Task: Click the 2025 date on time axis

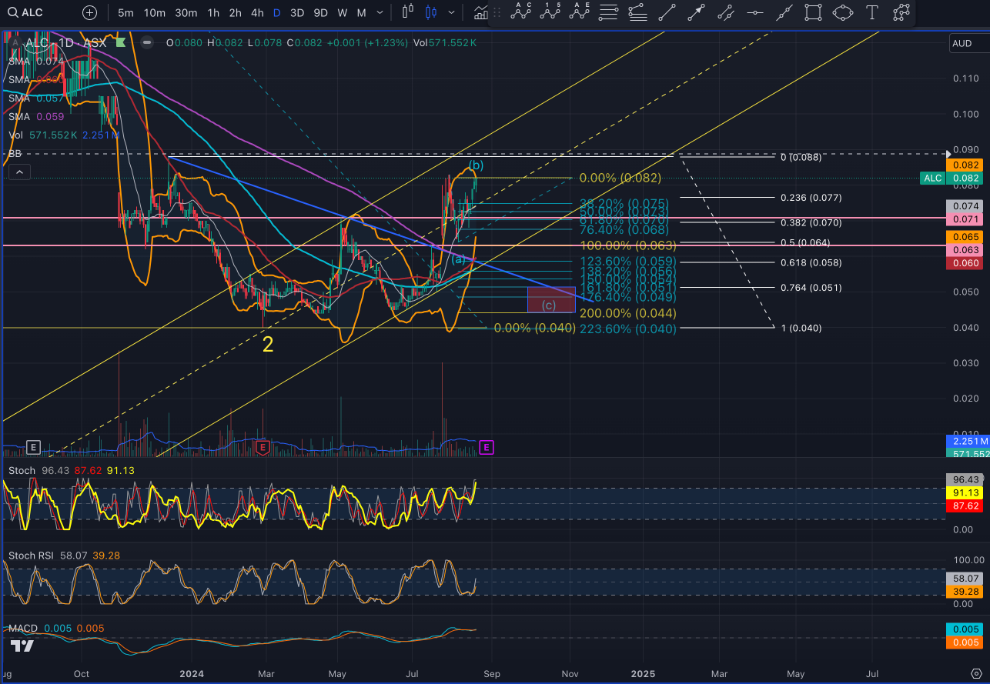Action: 643,673
